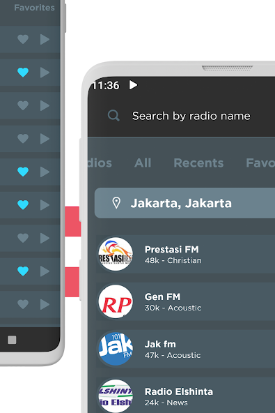Click the "30k - Acoustic" subtitle
The height and width of the screenshot is (413, 275).
[173, 308]
